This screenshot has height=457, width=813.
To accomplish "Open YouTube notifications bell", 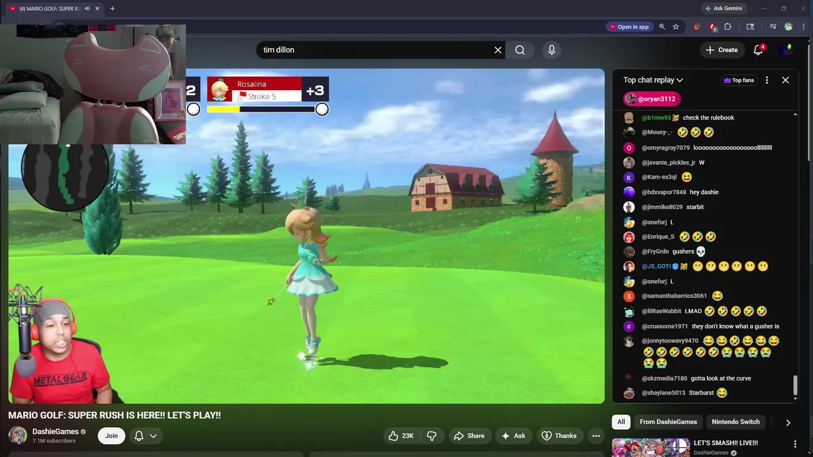I will pos(758,50).
